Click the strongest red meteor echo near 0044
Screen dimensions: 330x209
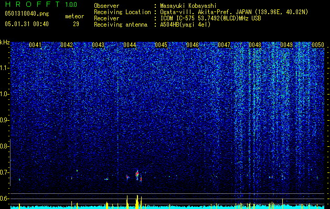[137, 174]
